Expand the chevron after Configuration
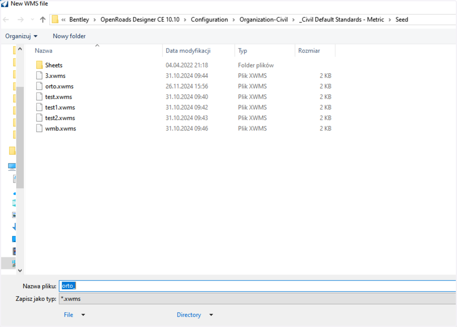Screen dimensions: 457x327 [x=233, y=19]
